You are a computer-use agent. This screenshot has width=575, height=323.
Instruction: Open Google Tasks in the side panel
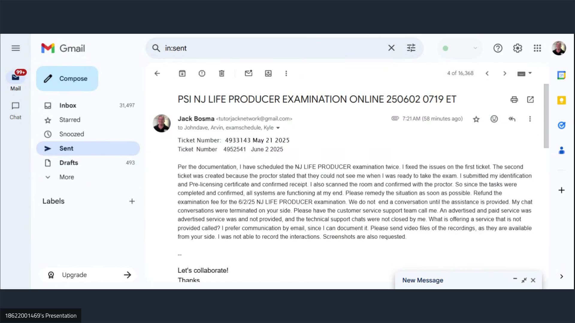tap(562, 125)
